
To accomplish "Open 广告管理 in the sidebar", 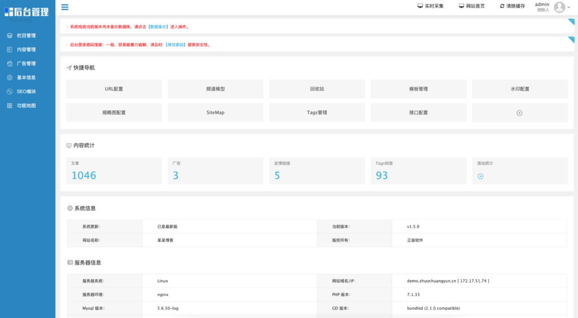I will [x=26, y=64].
